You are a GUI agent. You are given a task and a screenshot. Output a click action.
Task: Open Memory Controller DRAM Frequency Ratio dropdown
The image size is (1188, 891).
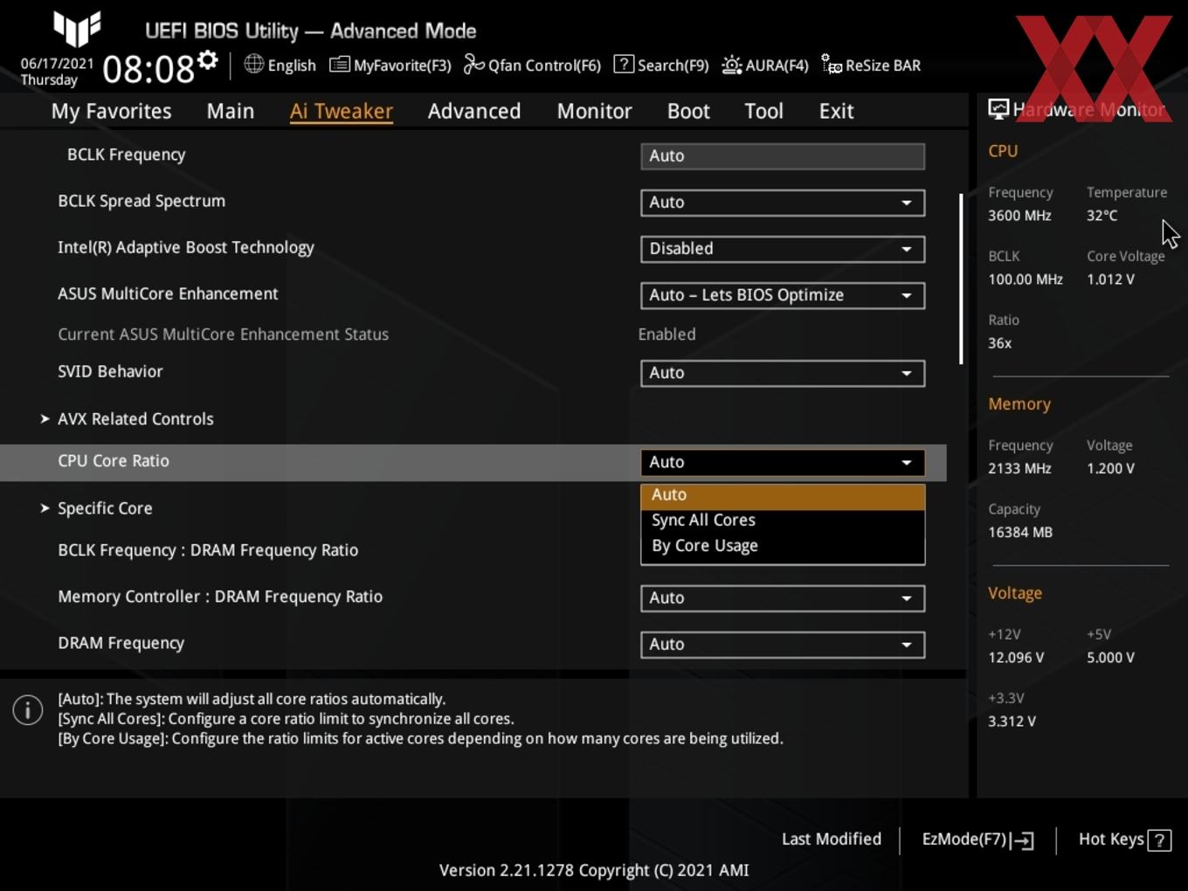pyautogui.click(x=783, y=598)
